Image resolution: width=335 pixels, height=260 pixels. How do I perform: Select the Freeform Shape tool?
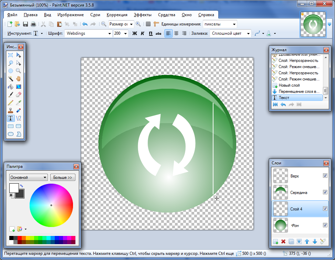pos(19,134)
